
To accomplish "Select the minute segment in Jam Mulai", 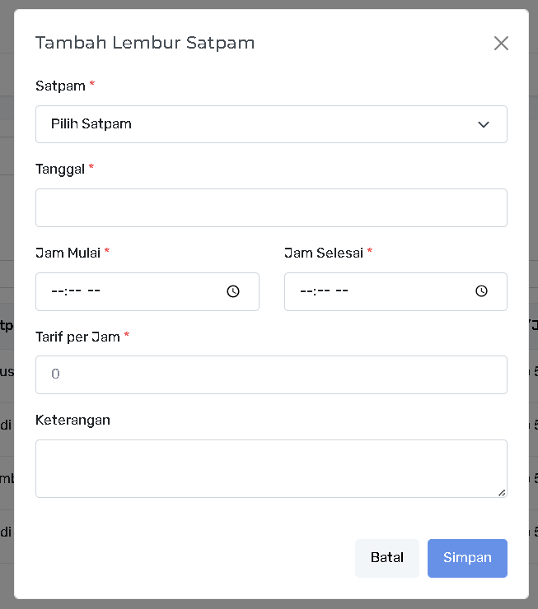I will pyautogui.click(x=73, y=291).
